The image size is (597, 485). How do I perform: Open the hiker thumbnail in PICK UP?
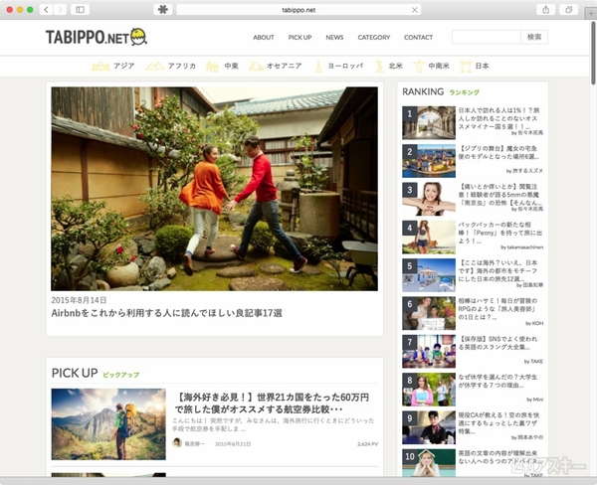point(108,424)
